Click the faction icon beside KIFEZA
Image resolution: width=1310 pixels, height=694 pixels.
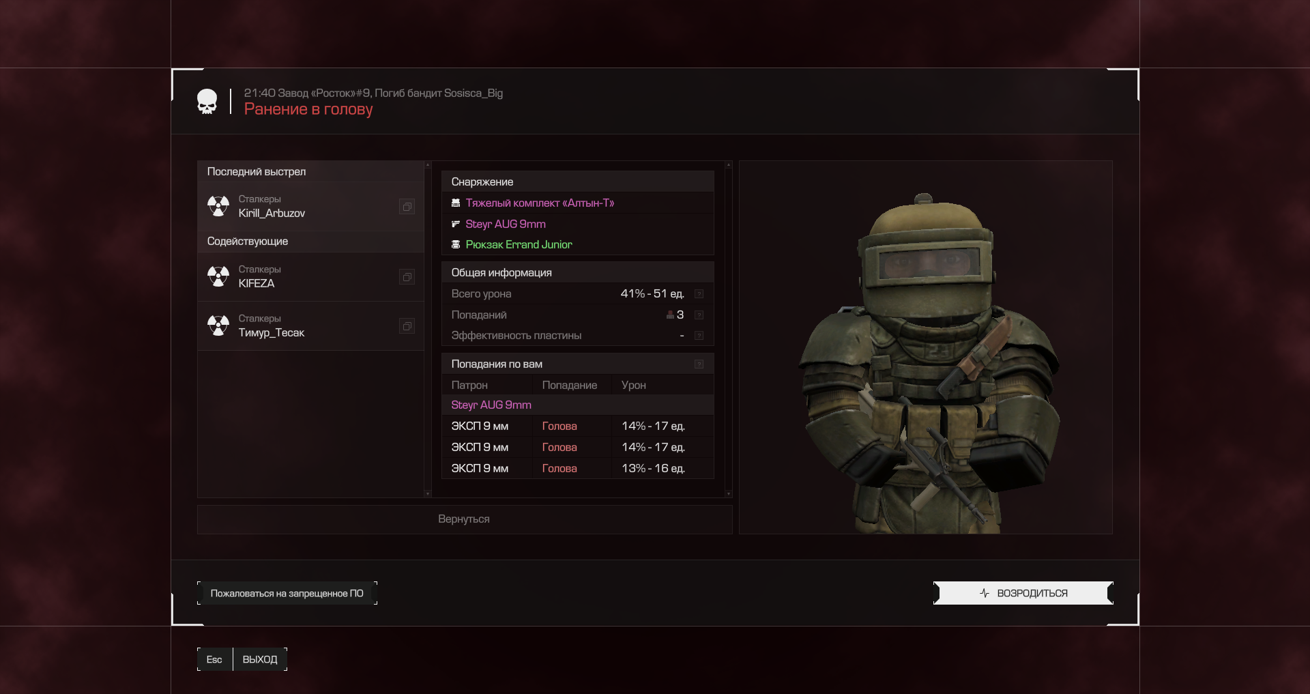(x=218, y=276)
